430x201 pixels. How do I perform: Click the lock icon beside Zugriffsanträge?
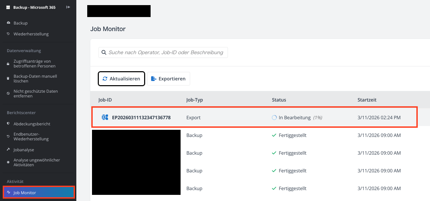coord(9,64)
